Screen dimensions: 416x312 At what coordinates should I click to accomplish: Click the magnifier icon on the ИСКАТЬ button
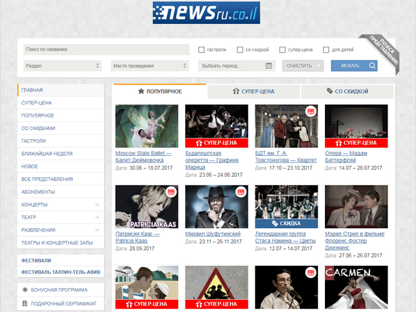[x=372, y=66]
